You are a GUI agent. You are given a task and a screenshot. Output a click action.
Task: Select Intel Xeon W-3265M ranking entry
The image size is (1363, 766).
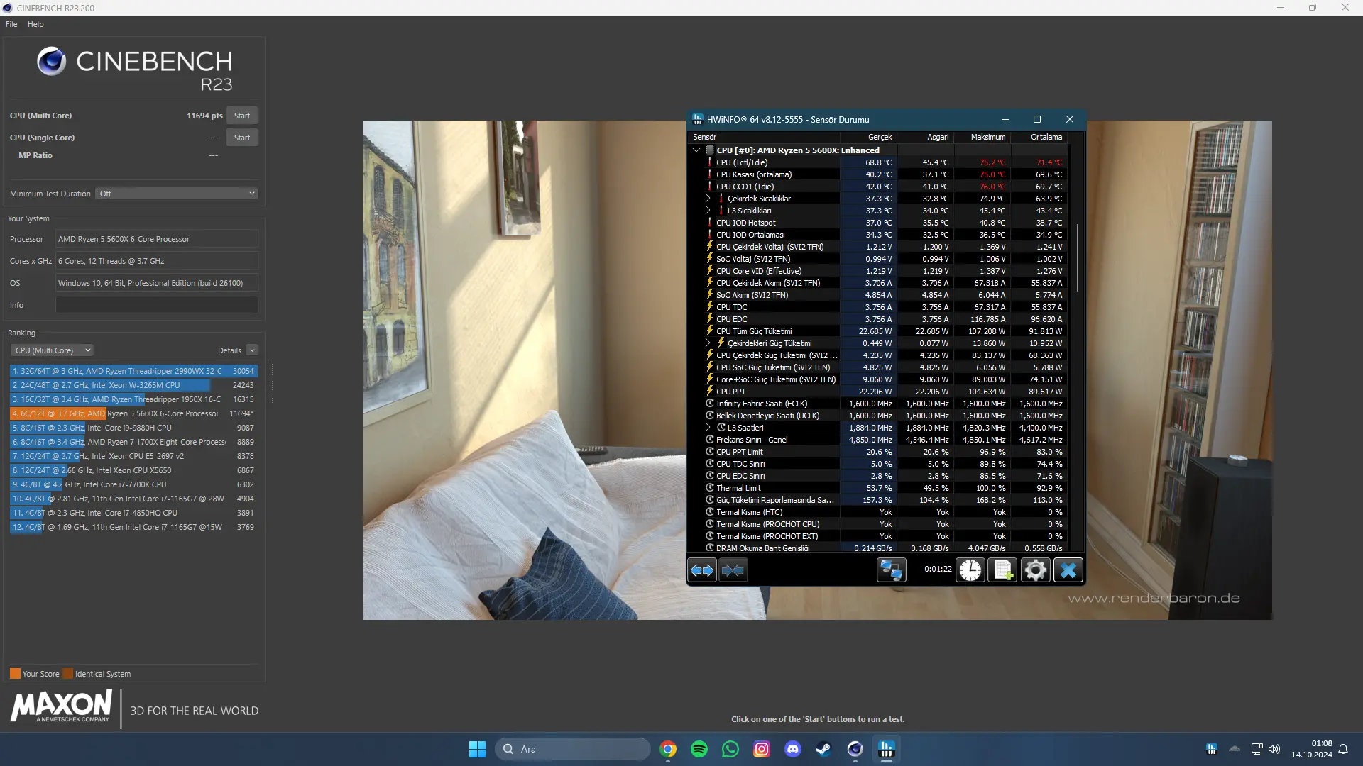tap(133, 385)
